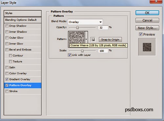
Task: Select the Satin style label
Action: tap(12, 68)
